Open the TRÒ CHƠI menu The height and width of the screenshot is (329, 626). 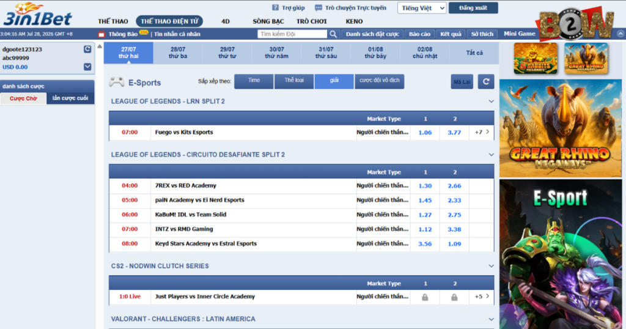coord(311,21)
